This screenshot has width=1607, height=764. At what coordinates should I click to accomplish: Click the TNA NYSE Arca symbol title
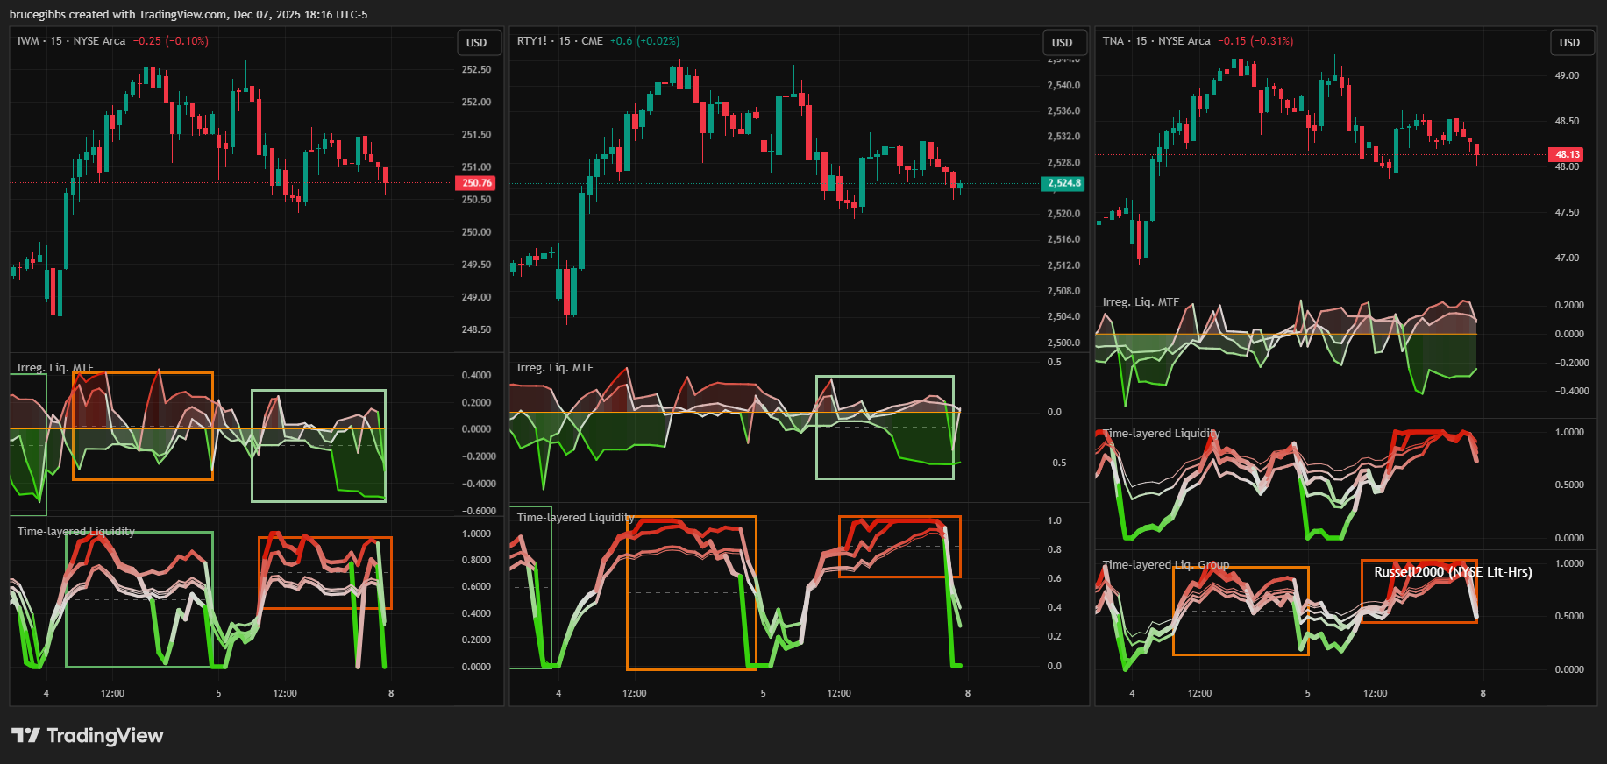pyautogui.click(x=1155, y=41)
